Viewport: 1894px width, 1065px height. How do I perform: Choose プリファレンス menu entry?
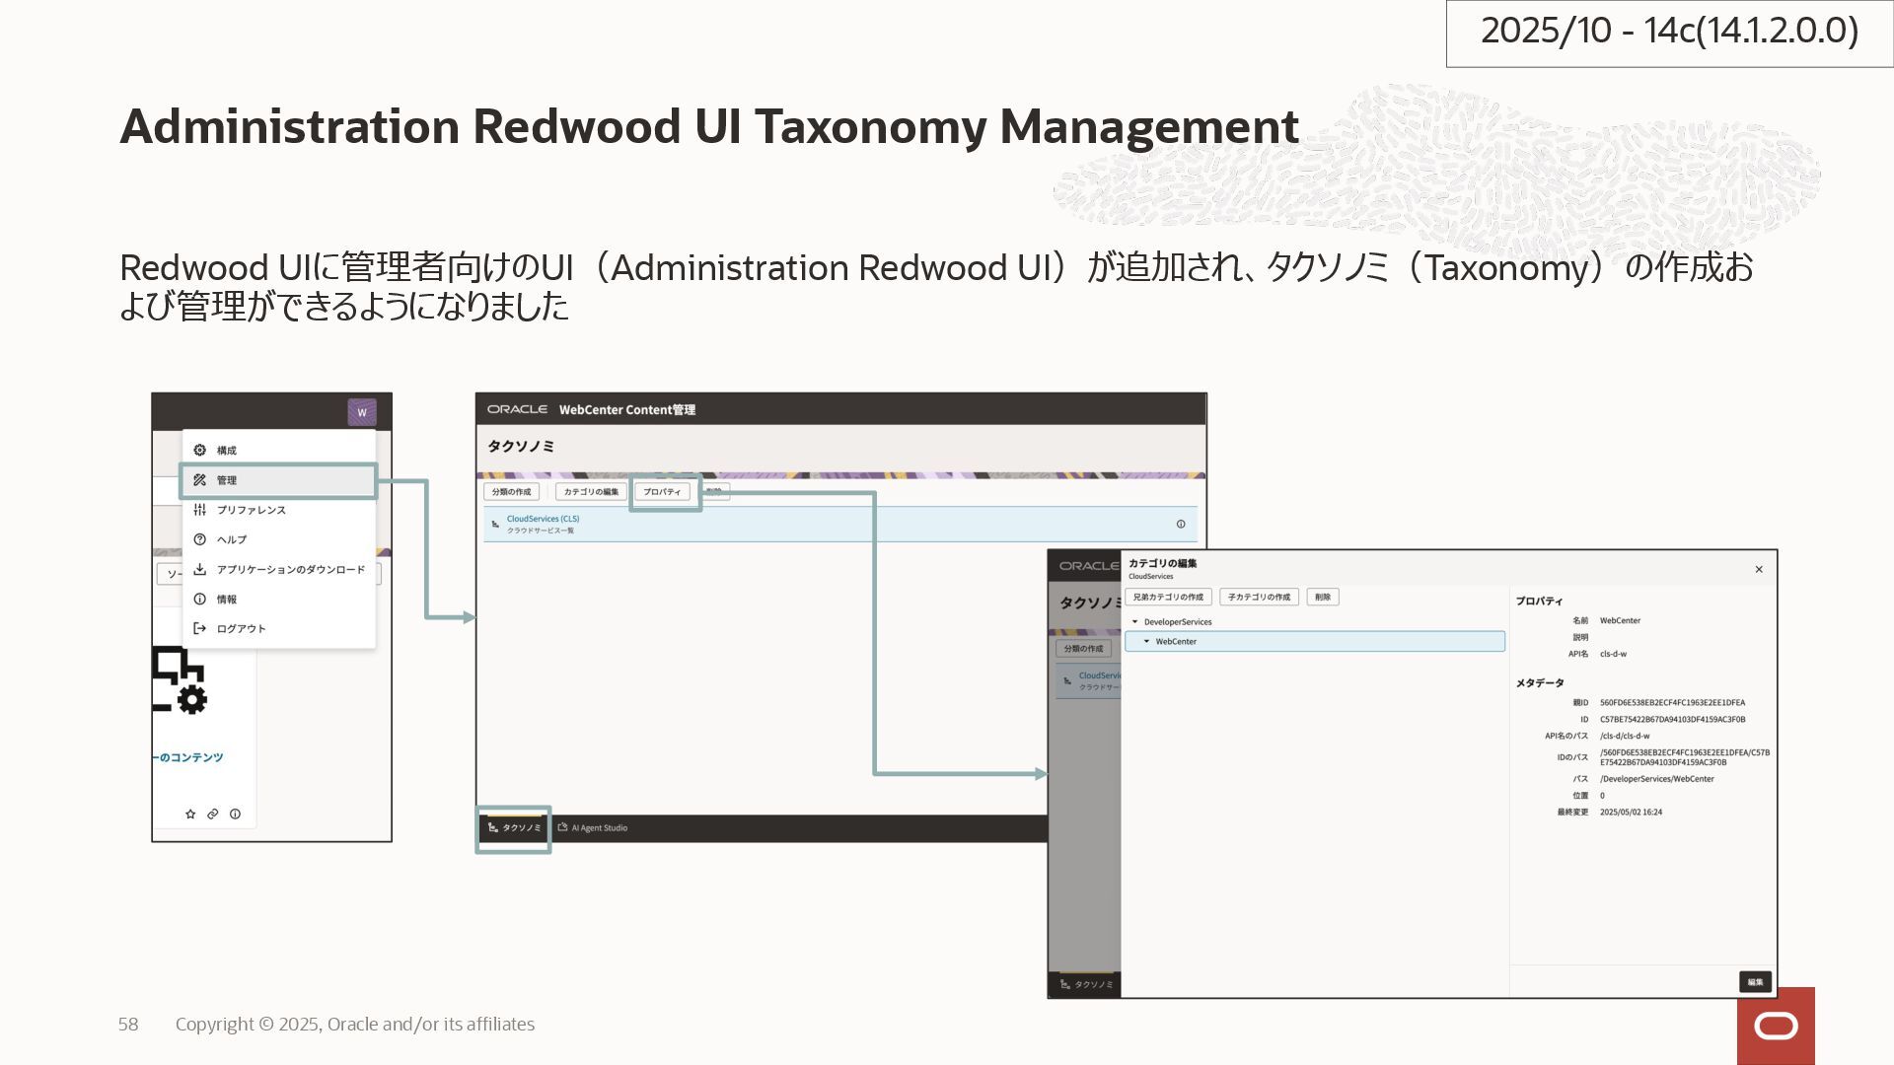coord(252,510)
